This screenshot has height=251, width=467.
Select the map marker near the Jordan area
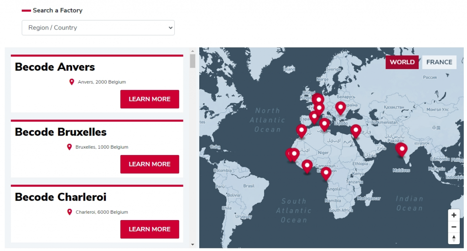click(356, 131)
